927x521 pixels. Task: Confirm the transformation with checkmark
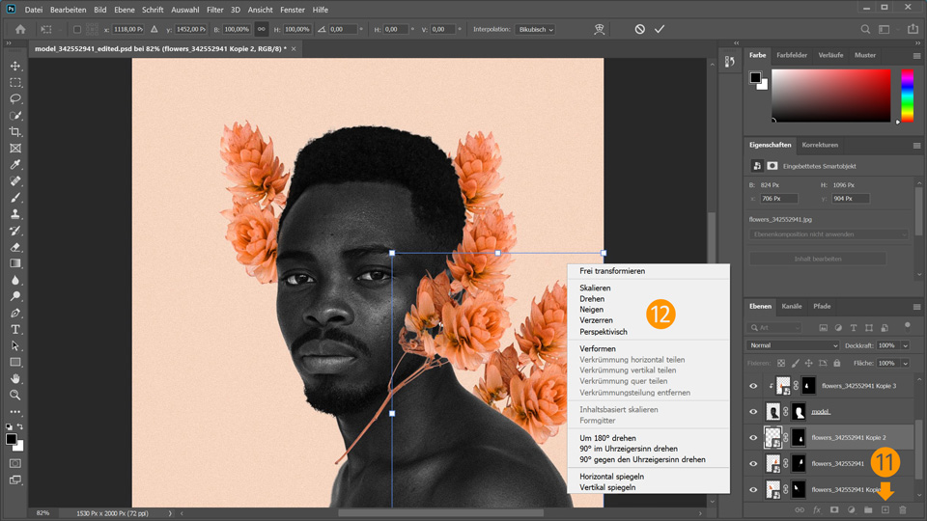point(660,30)
